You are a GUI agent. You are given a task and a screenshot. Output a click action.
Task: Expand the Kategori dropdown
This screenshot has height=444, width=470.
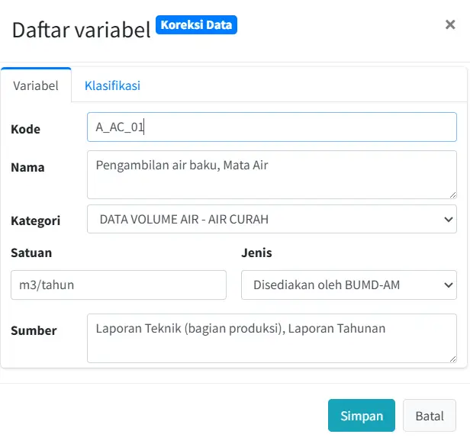pos(272,219)
